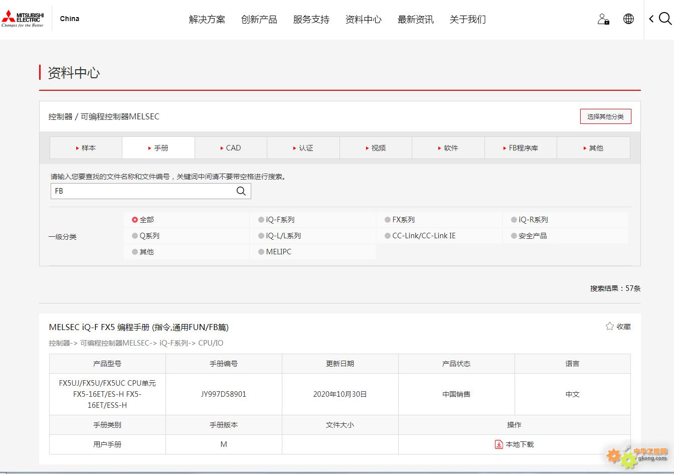Open the MELSEC iQ-F FX5 编程手册 title
The image size is (674, 474).
pyautogui.click(x=139, y=327)
